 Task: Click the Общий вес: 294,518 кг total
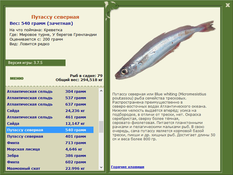[79, 80]
